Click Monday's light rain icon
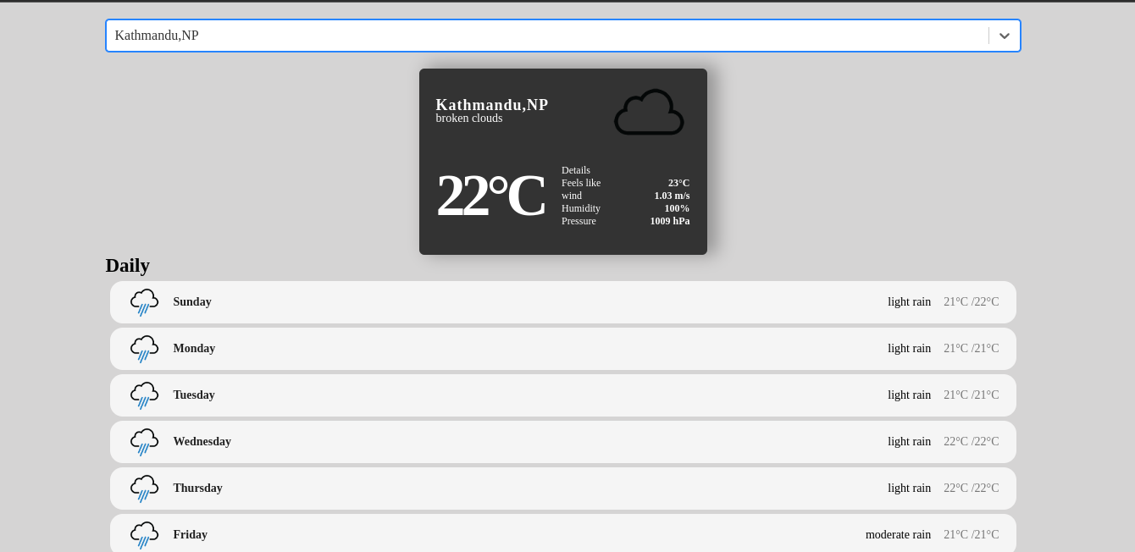This screenshot has height=552, width=1135. click(144, 349)
